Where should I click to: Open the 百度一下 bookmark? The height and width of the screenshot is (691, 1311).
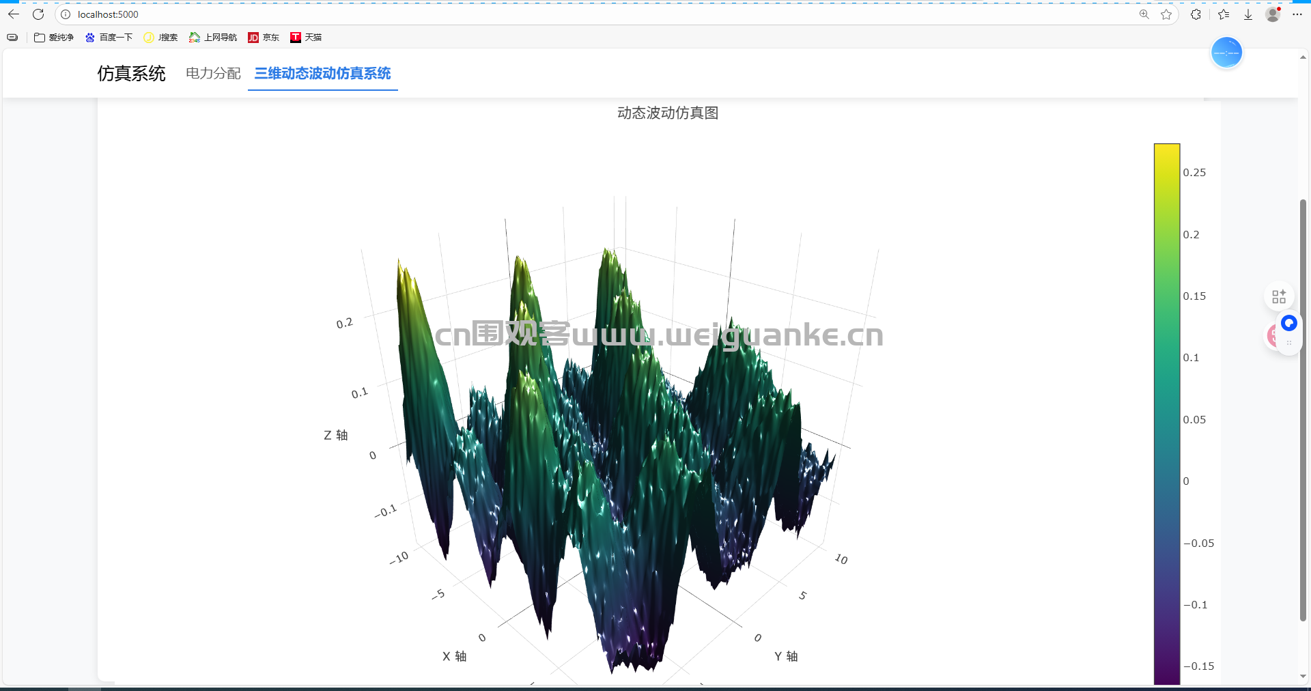(x=109, y=38)
